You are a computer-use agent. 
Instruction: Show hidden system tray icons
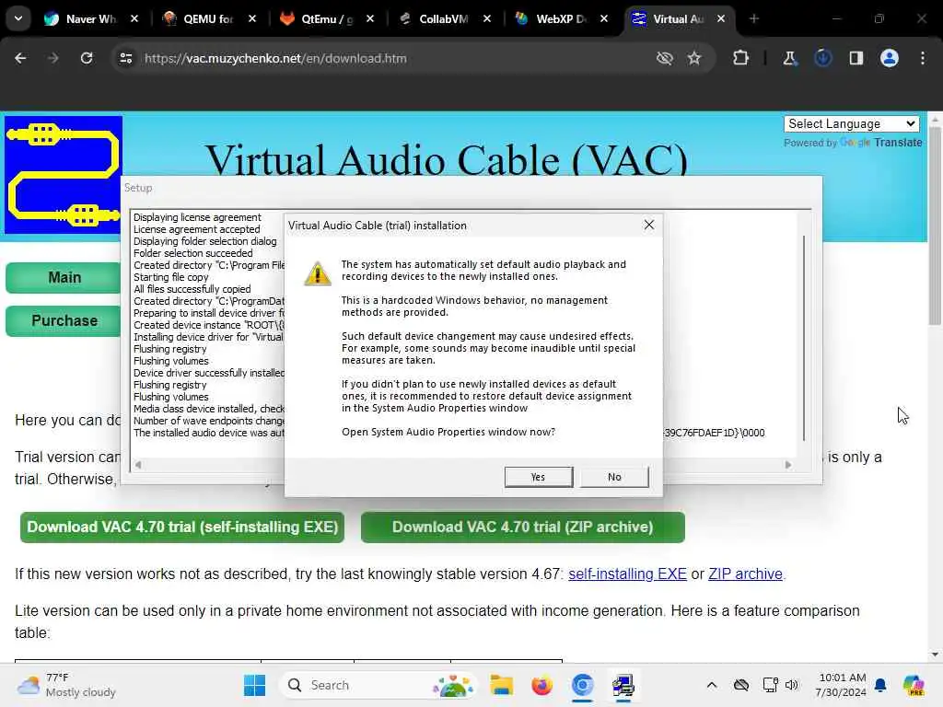(712, 685)
